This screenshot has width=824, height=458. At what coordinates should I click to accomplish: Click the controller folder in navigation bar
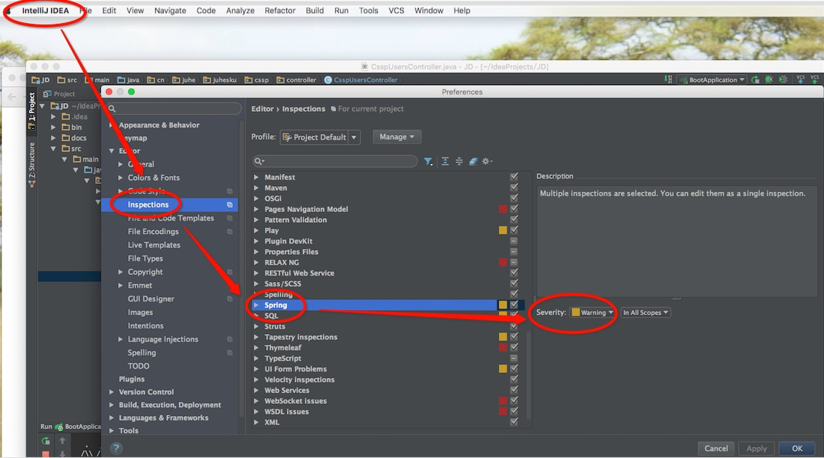[296, 80]
